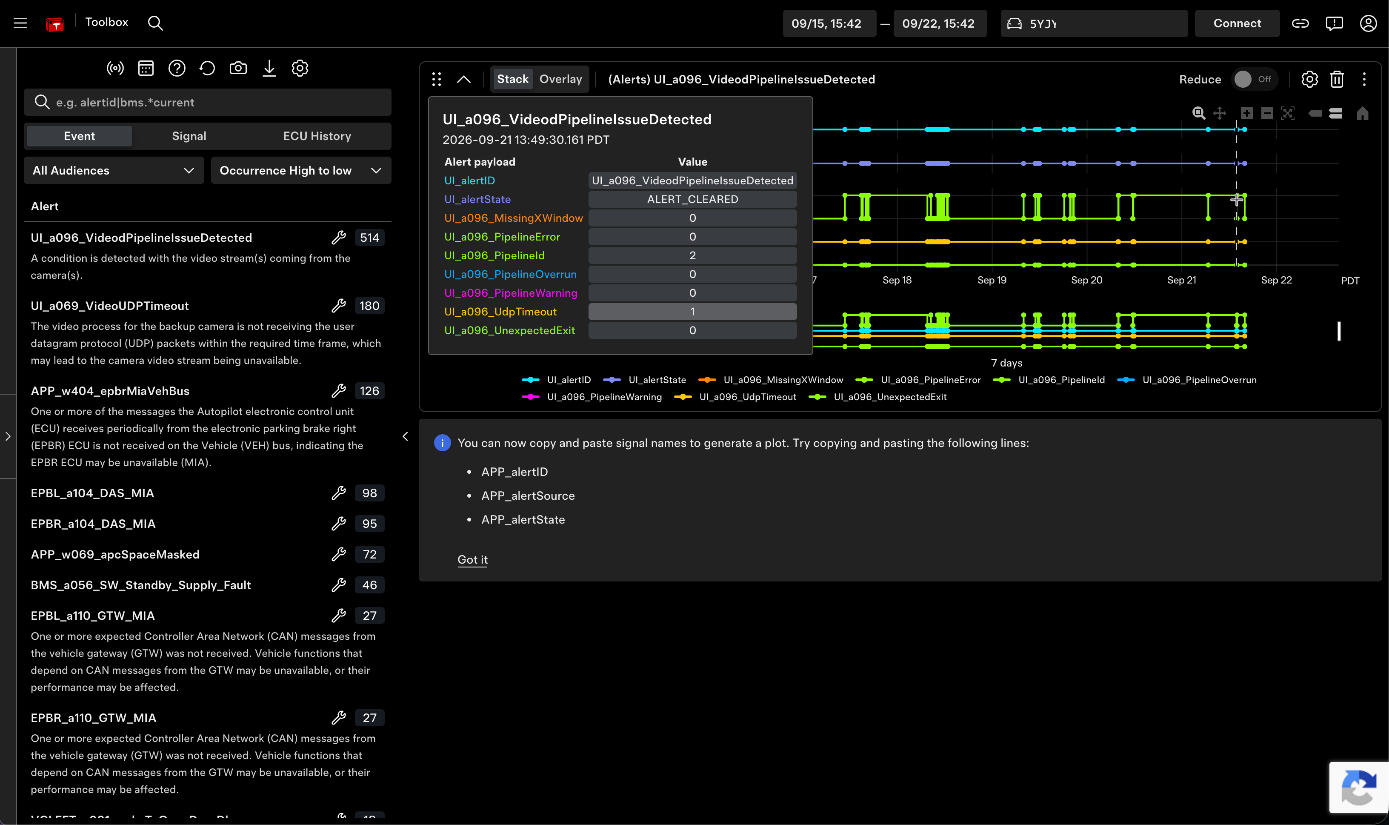Collapse the alert list panel arrow
This screenshot has width=1389, height=825.
[x=405, y=437]
